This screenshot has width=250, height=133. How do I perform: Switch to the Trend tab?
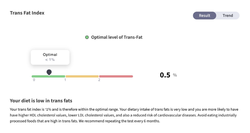pyautogui.click(x=228, y=15)
